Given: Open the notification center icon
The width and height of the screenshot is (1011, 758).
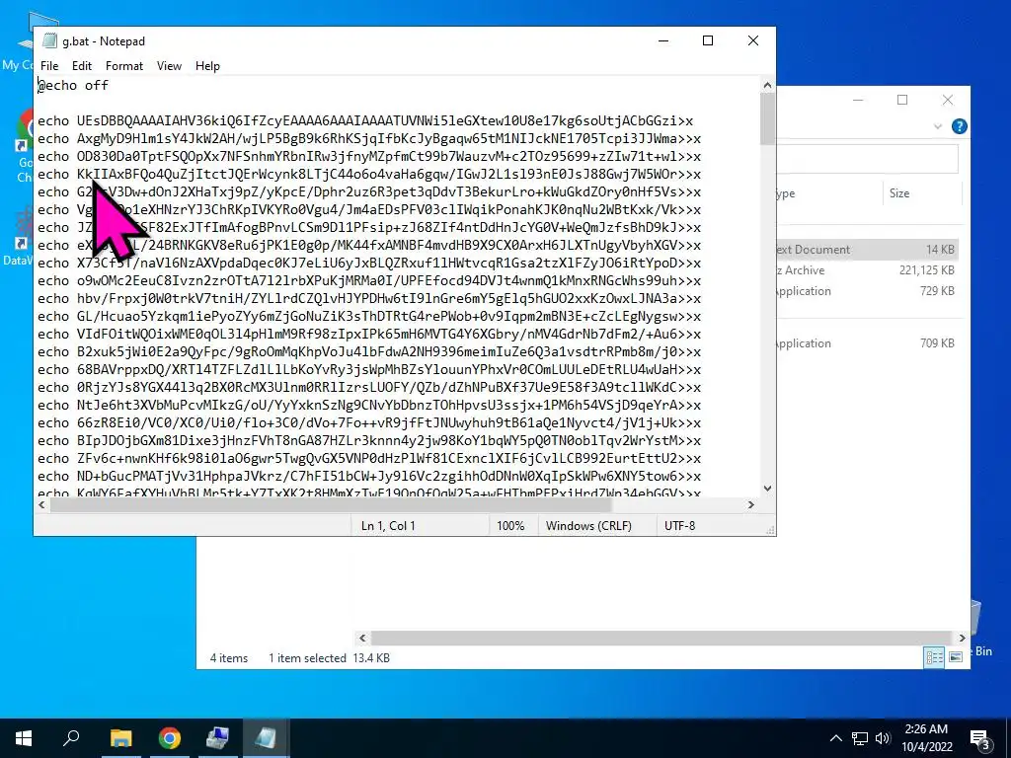Looking at the screenshot, I should click(x=979, y=738).
